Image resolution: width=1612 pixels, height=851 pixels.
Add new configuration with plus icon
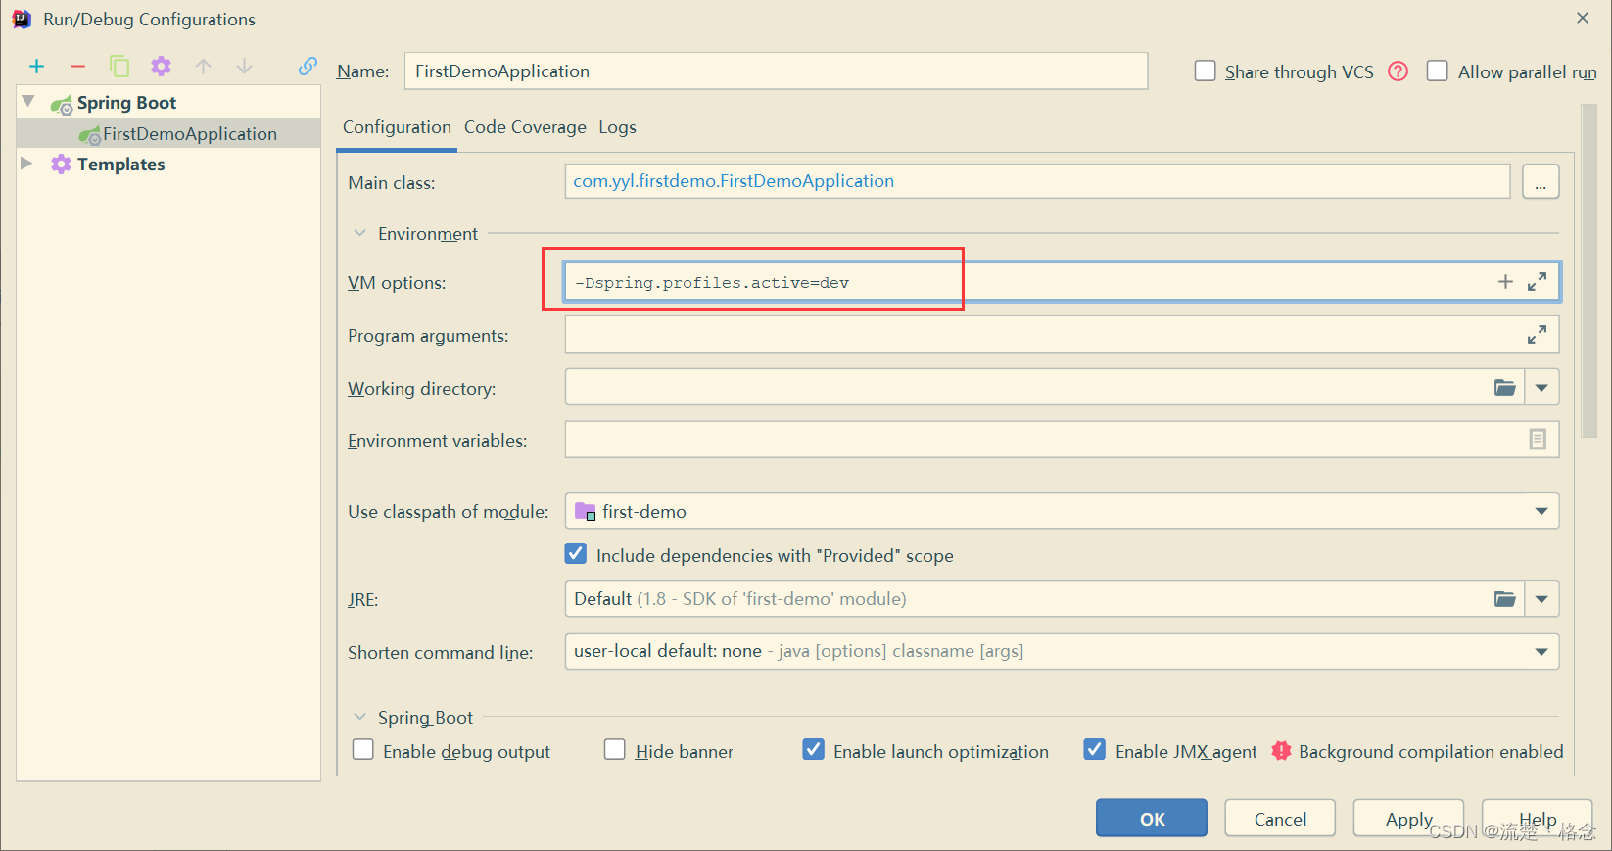(36, 67)
